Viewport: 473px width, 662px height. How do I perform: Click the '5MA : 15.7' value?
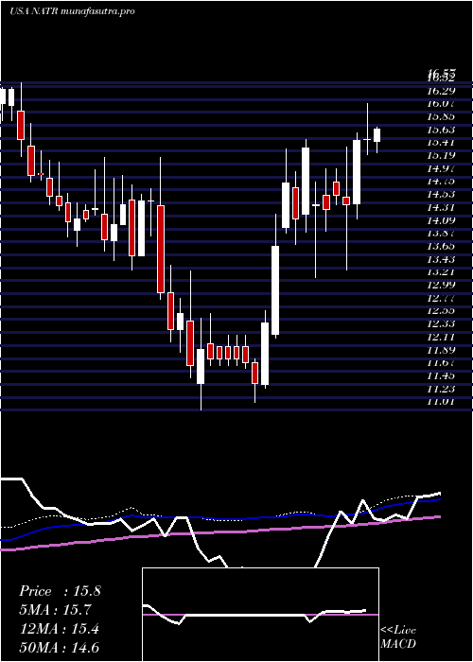click(x=55, y=610)
